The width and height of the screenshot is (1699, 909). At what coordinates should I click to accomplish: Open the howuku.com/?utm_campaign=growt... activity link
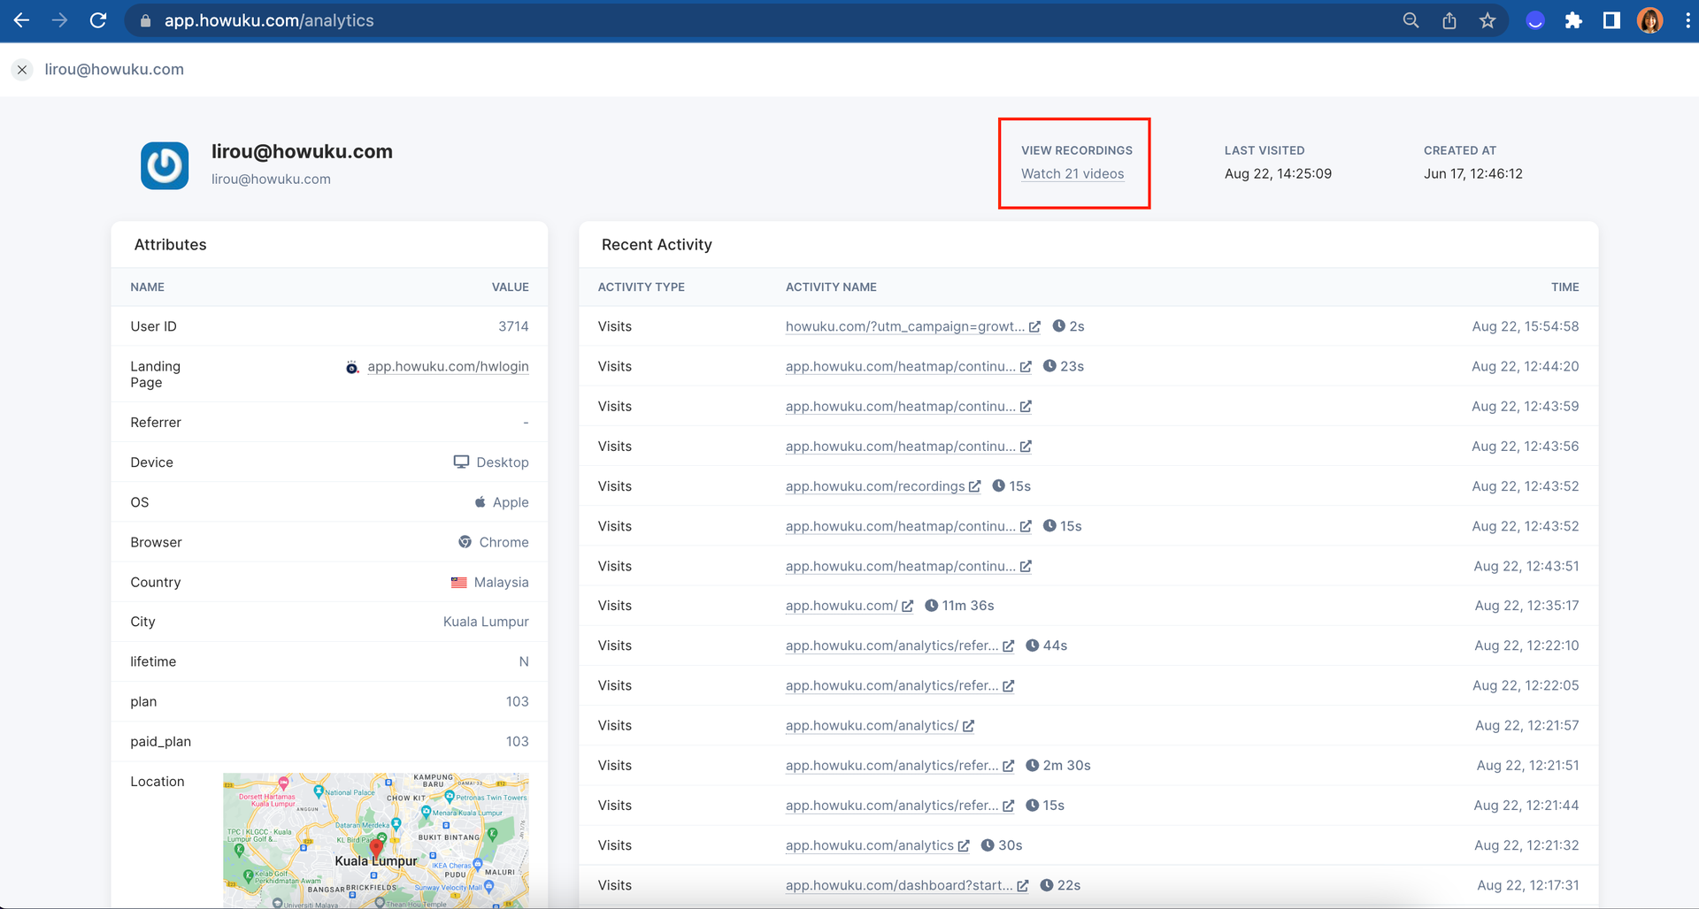905,326
